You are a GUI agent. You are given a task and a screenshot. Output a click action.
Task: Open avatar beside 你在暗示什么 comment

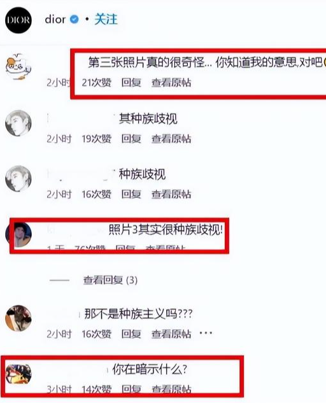[18, 374]
